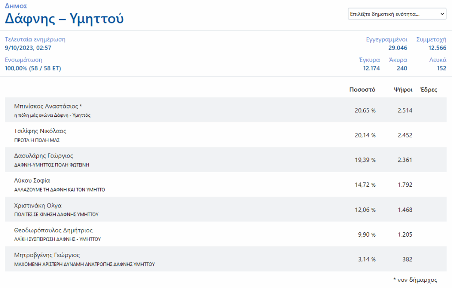Open candidate Χριστινάκη Όλγα

coord(38,205)
